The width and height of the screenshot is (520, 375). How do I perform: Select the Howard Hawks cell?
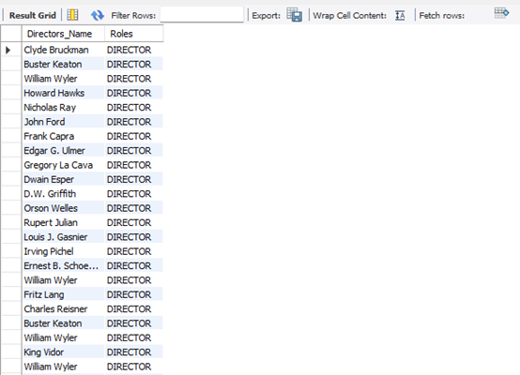pos(63,93)
